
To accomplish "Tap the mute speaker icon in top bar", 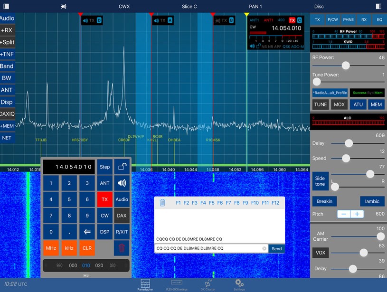I will [x=64, y=7].
